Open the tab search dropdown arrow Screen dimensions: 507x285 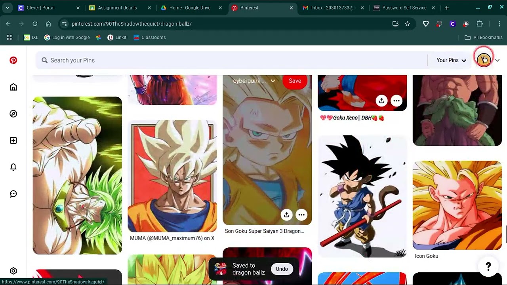point(7,8)
